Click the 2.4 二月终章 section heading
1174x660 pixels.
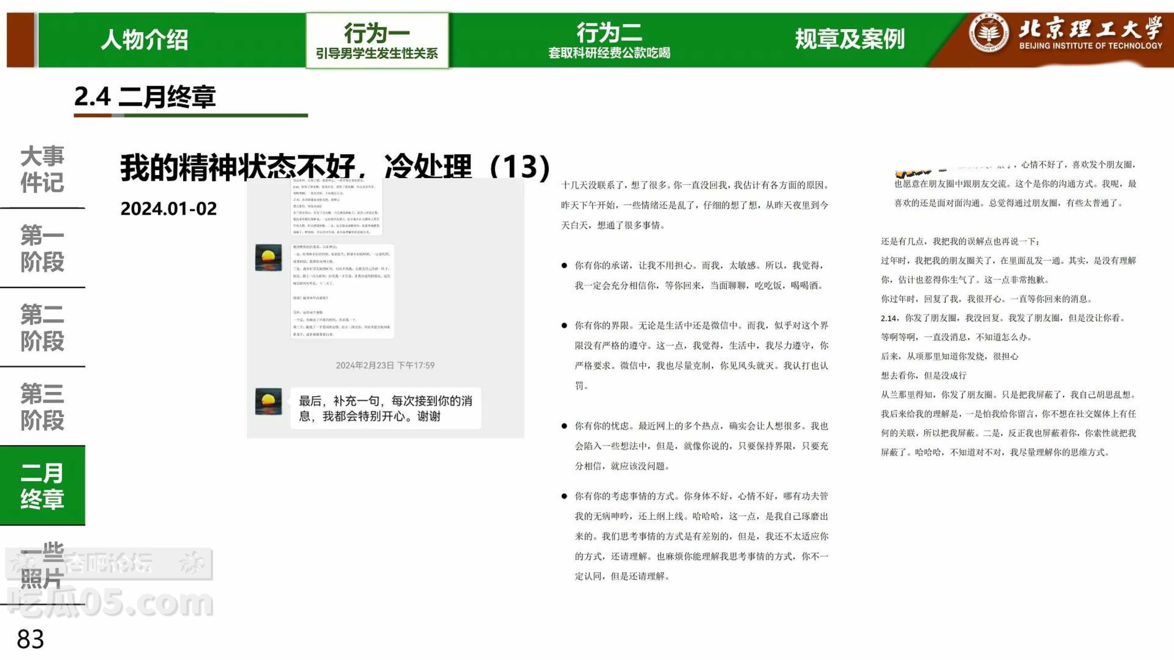(x=144, y=97)
